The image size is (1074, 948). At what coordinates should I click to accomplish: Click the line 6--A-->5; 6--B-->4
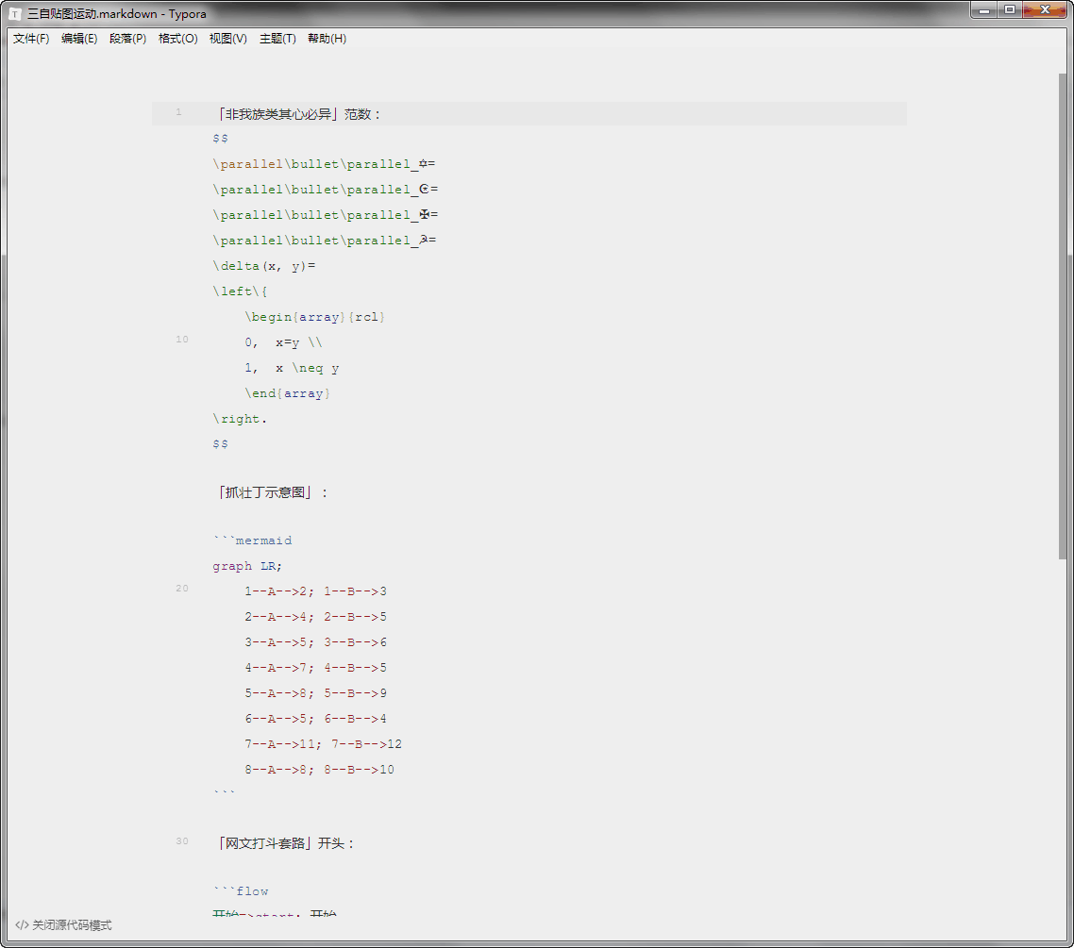click(316, 719)
